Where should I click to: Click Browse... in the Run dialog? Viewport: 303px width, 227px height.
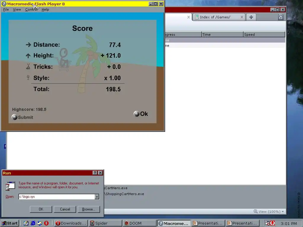tap(89, 209)
